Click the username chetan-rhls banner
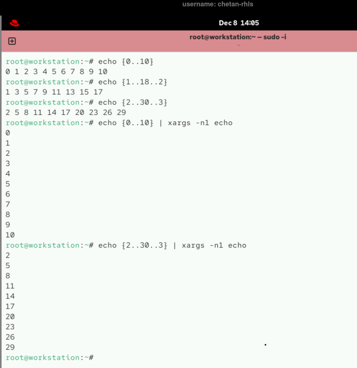The width and height of the screenshot is (357, 368). tap(217, 4)
